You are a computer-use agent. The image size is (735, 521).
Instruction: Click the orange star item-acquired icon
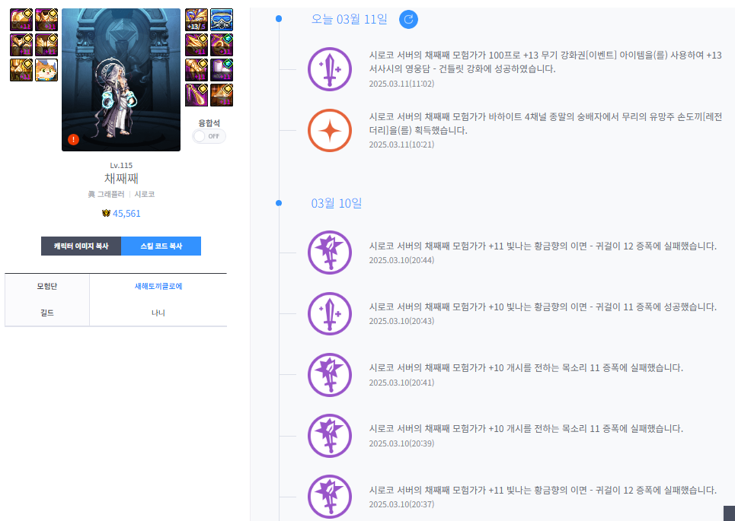click(x=329, y=131)
